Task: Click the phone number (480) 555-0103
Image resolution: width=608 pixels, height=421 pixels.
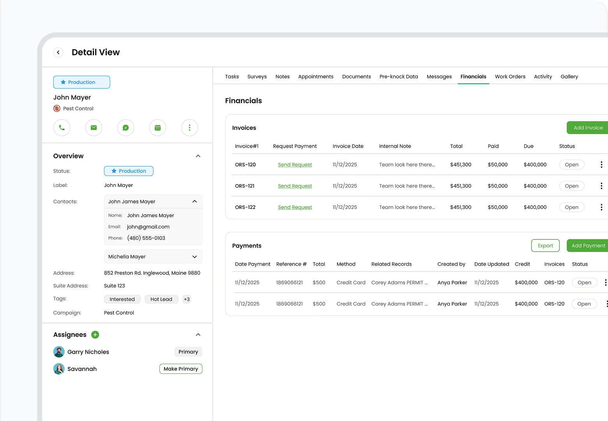Action: click(146, 238)
